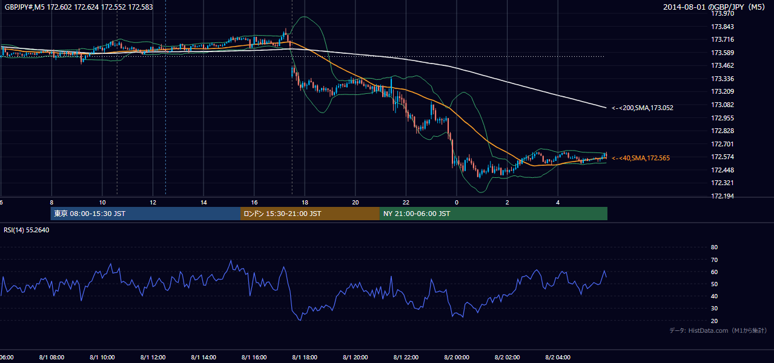Click the 8/1 08:00 bottom time label
The image size is (774, 363).
click(51, 358)
